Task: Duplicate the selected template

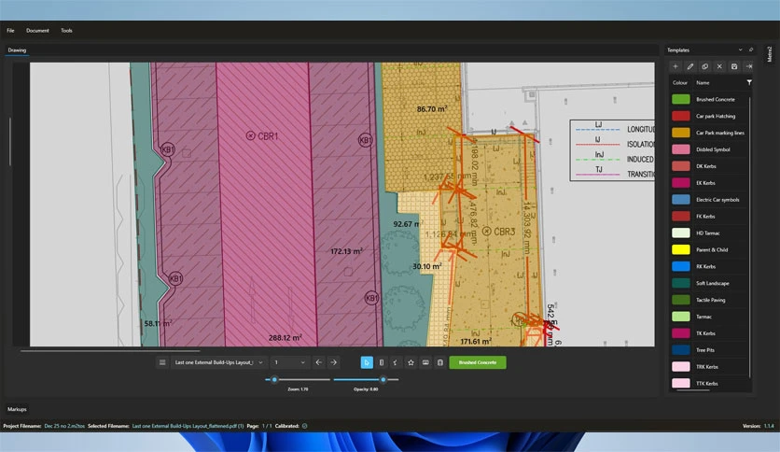Action: (x=704, y=66)
